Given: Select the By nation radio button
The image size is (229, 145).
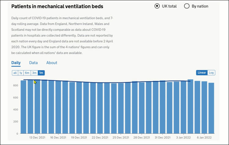Looking at the screenshot, I should (187, 6).
